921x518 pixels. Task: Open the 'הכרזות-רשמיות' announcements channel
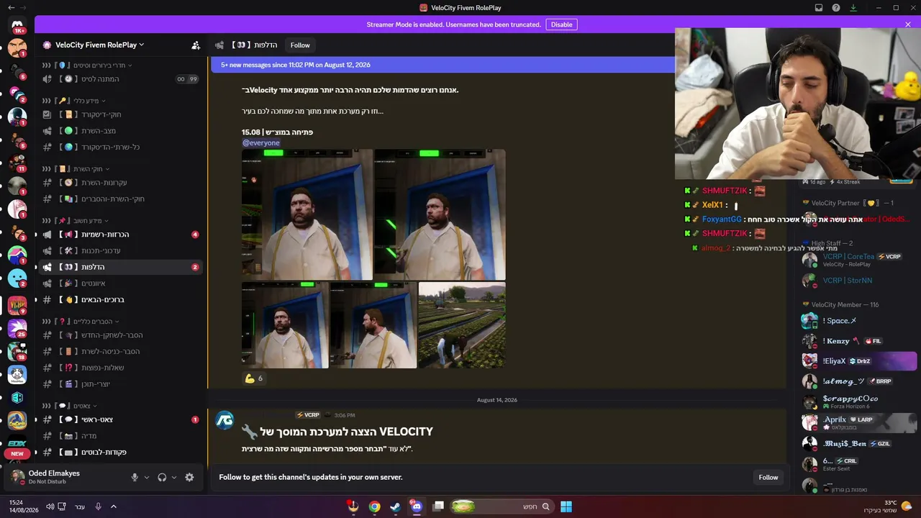point(120,235)
